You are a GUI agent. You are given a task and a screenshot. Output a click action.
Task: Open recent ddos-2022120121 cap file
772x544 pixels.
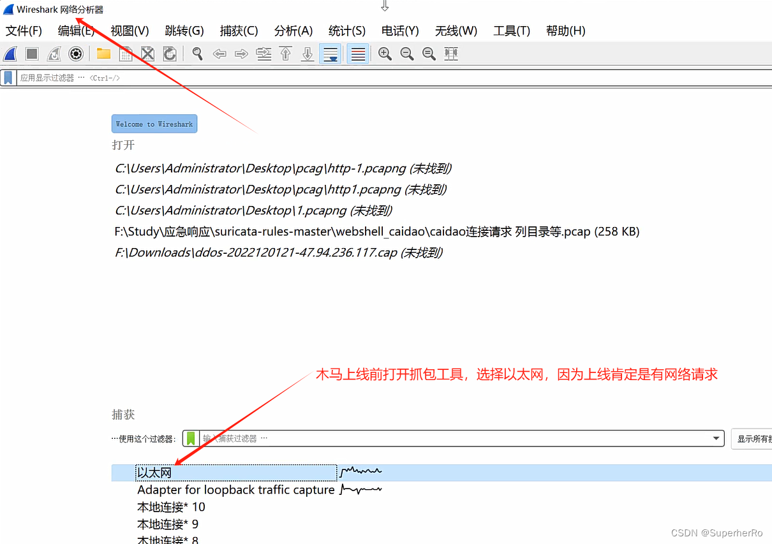[x=279, y=253]
